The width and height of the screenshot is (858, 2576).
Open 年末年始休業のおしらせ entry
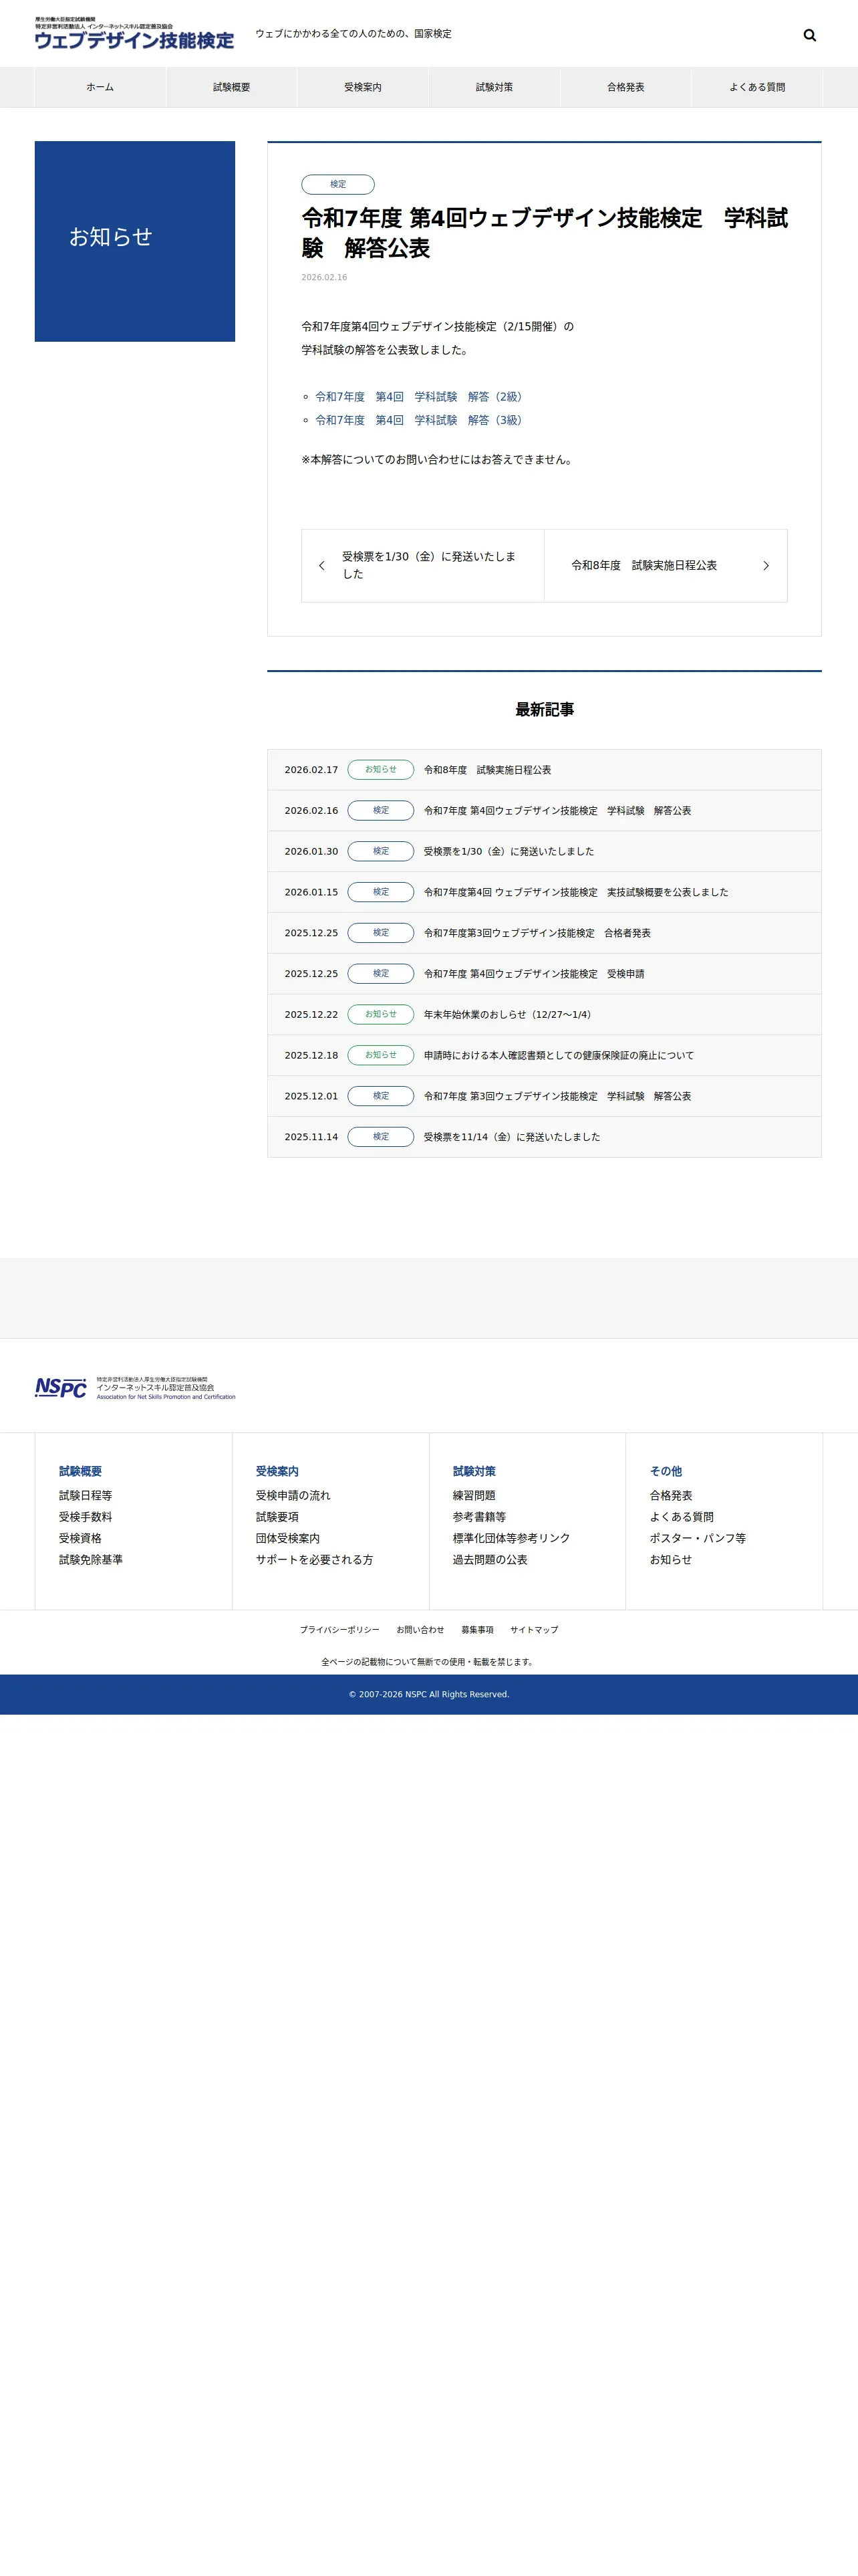[x=507, y=1015]
